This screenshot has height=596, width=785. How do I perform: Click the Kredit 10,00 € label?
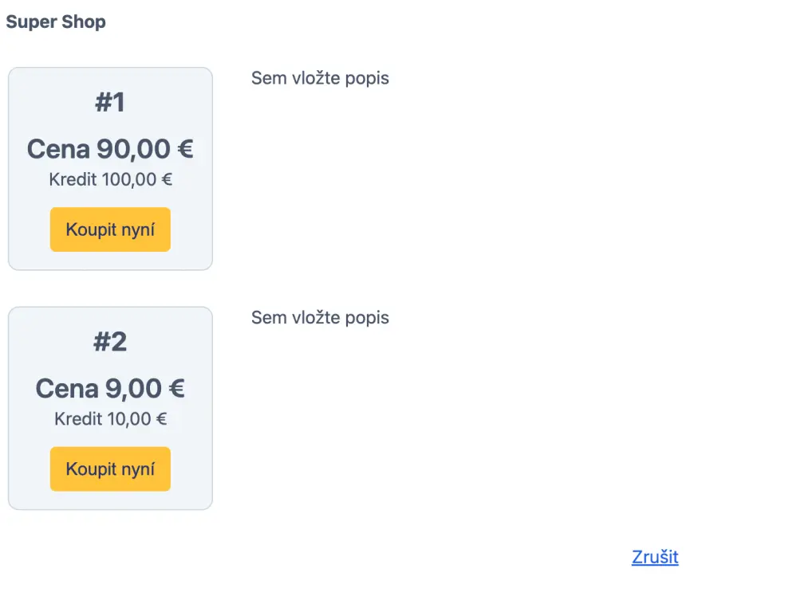(110, 419)
